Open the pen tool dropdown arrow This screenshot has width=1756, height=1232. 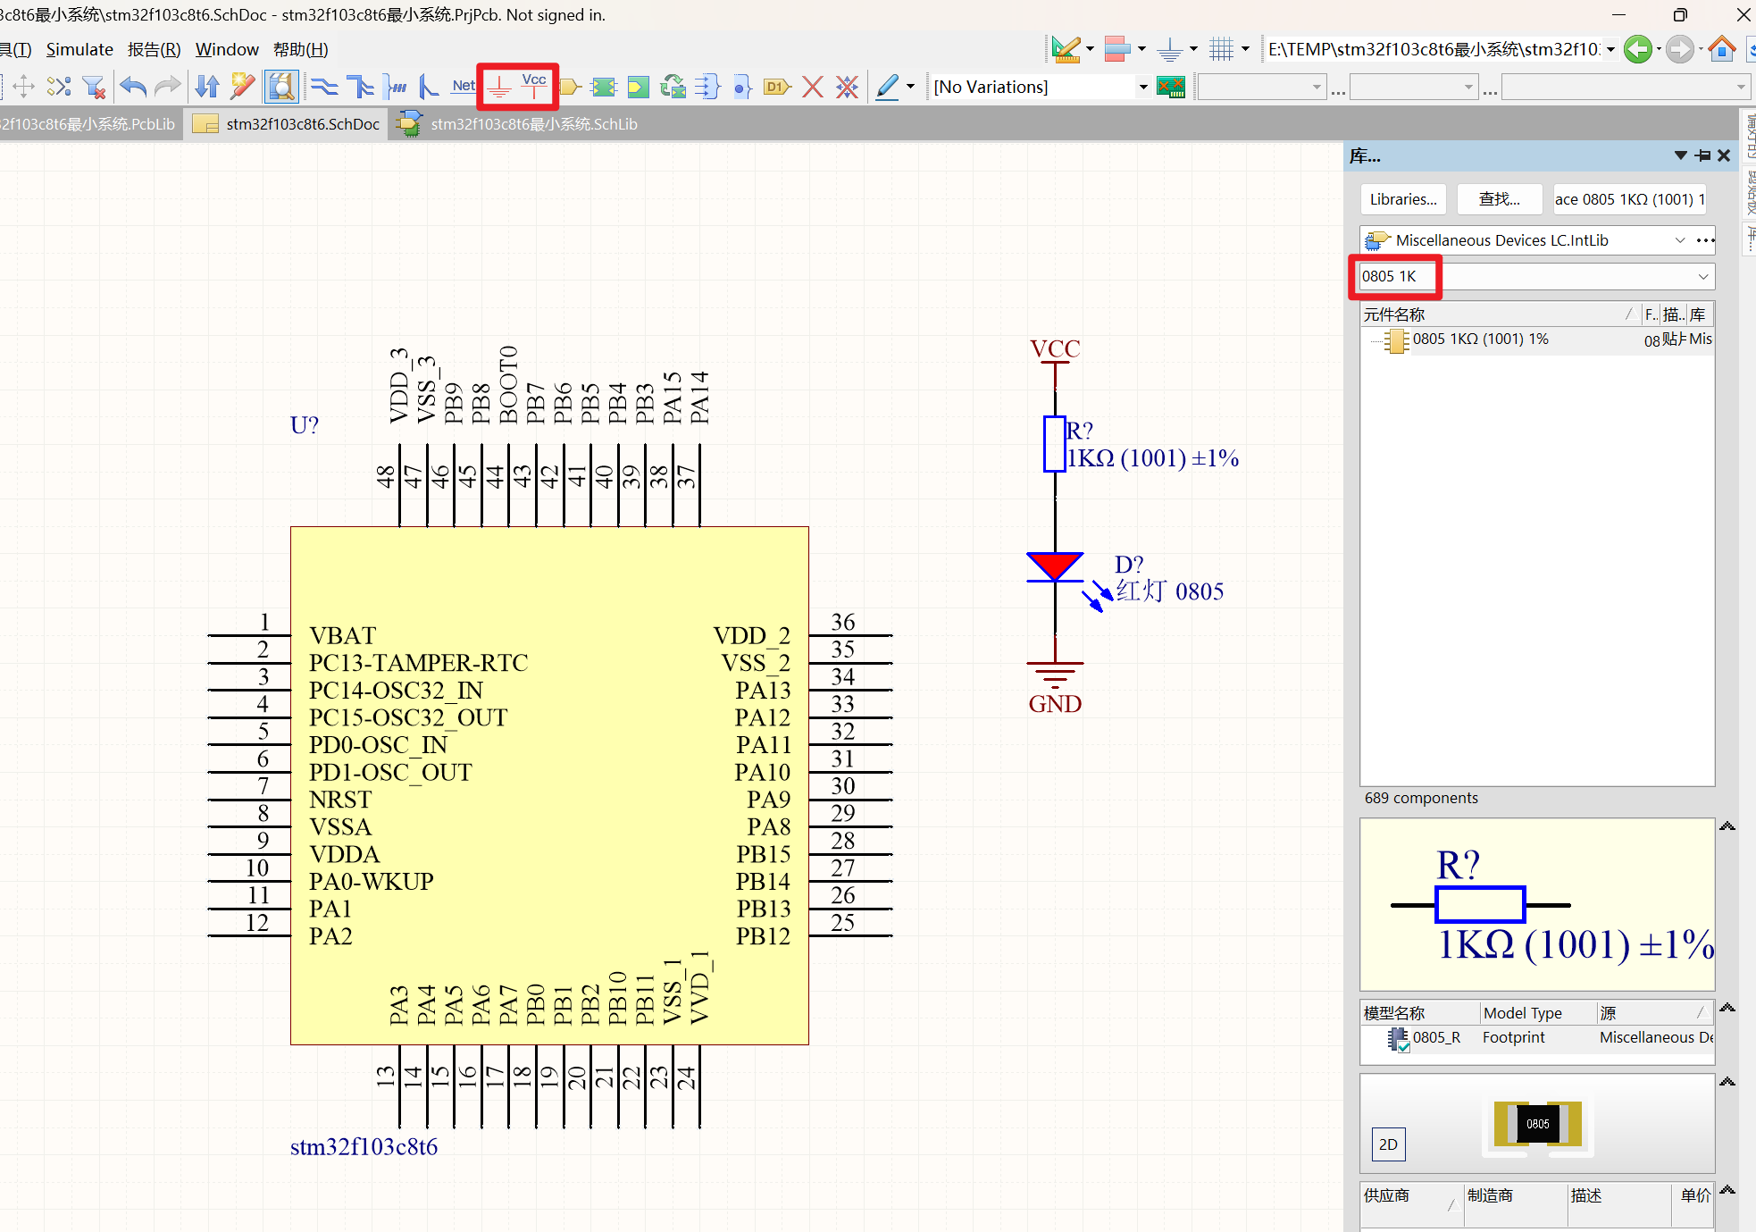[x=910, y=87]
